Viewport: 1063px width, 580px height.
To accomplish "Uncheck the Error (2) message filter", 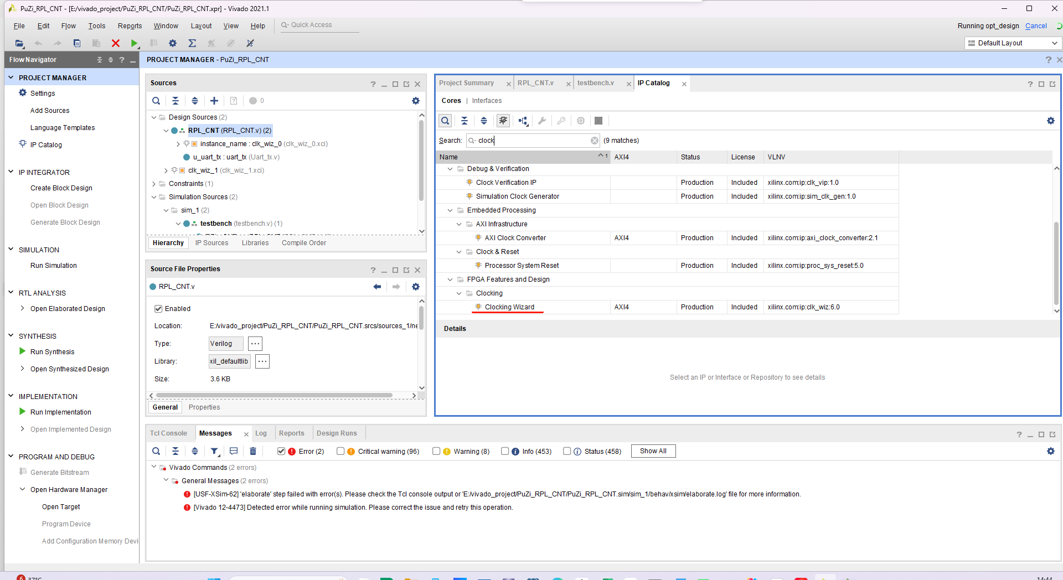I will coord(281,451).
